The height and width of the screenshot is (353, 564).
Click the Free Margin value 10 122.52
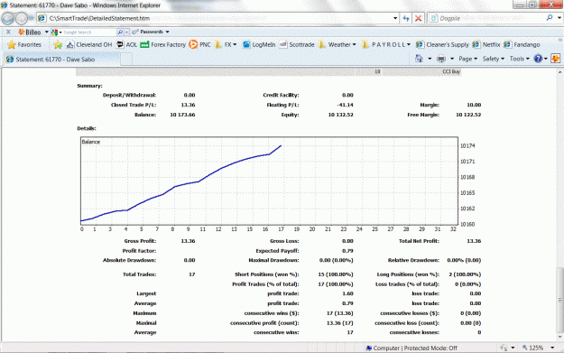click(468, 115)
